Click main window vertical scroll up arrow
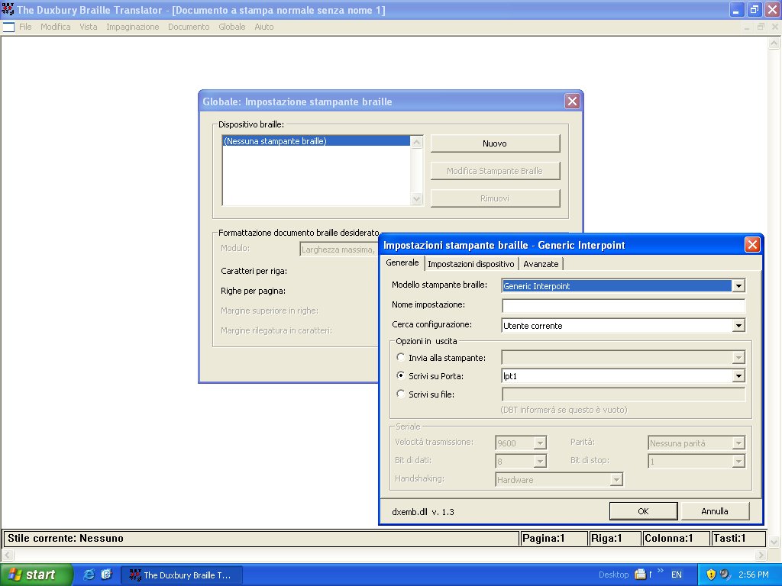 pos(774,43)
